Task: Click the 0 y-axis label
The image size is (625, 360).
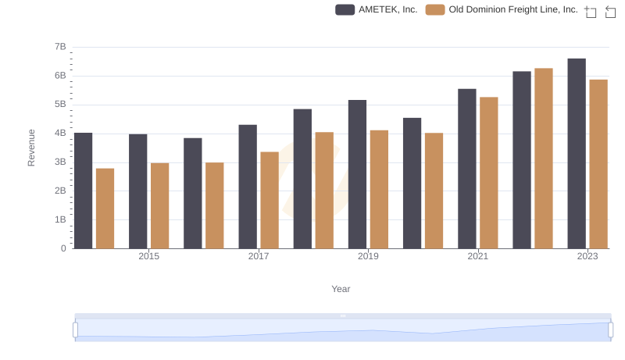Action: pos(63,248)
